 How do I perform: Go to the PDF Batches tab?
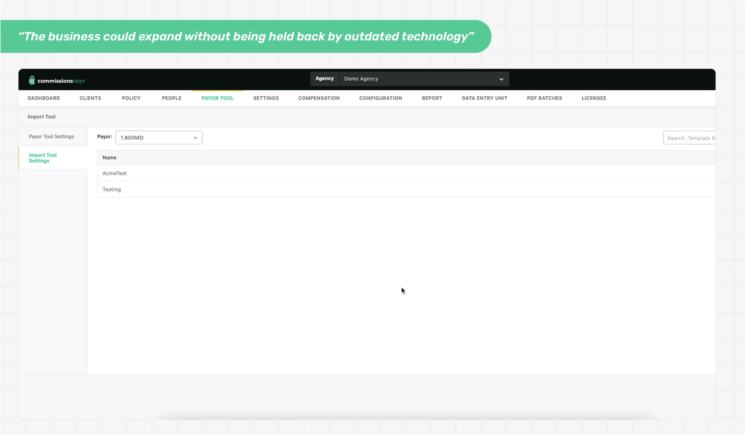click(x=544, y=98)
